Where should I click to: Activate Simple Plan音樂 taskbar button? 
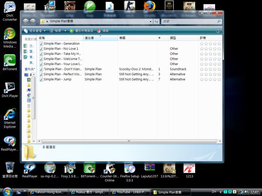[171, 192]
